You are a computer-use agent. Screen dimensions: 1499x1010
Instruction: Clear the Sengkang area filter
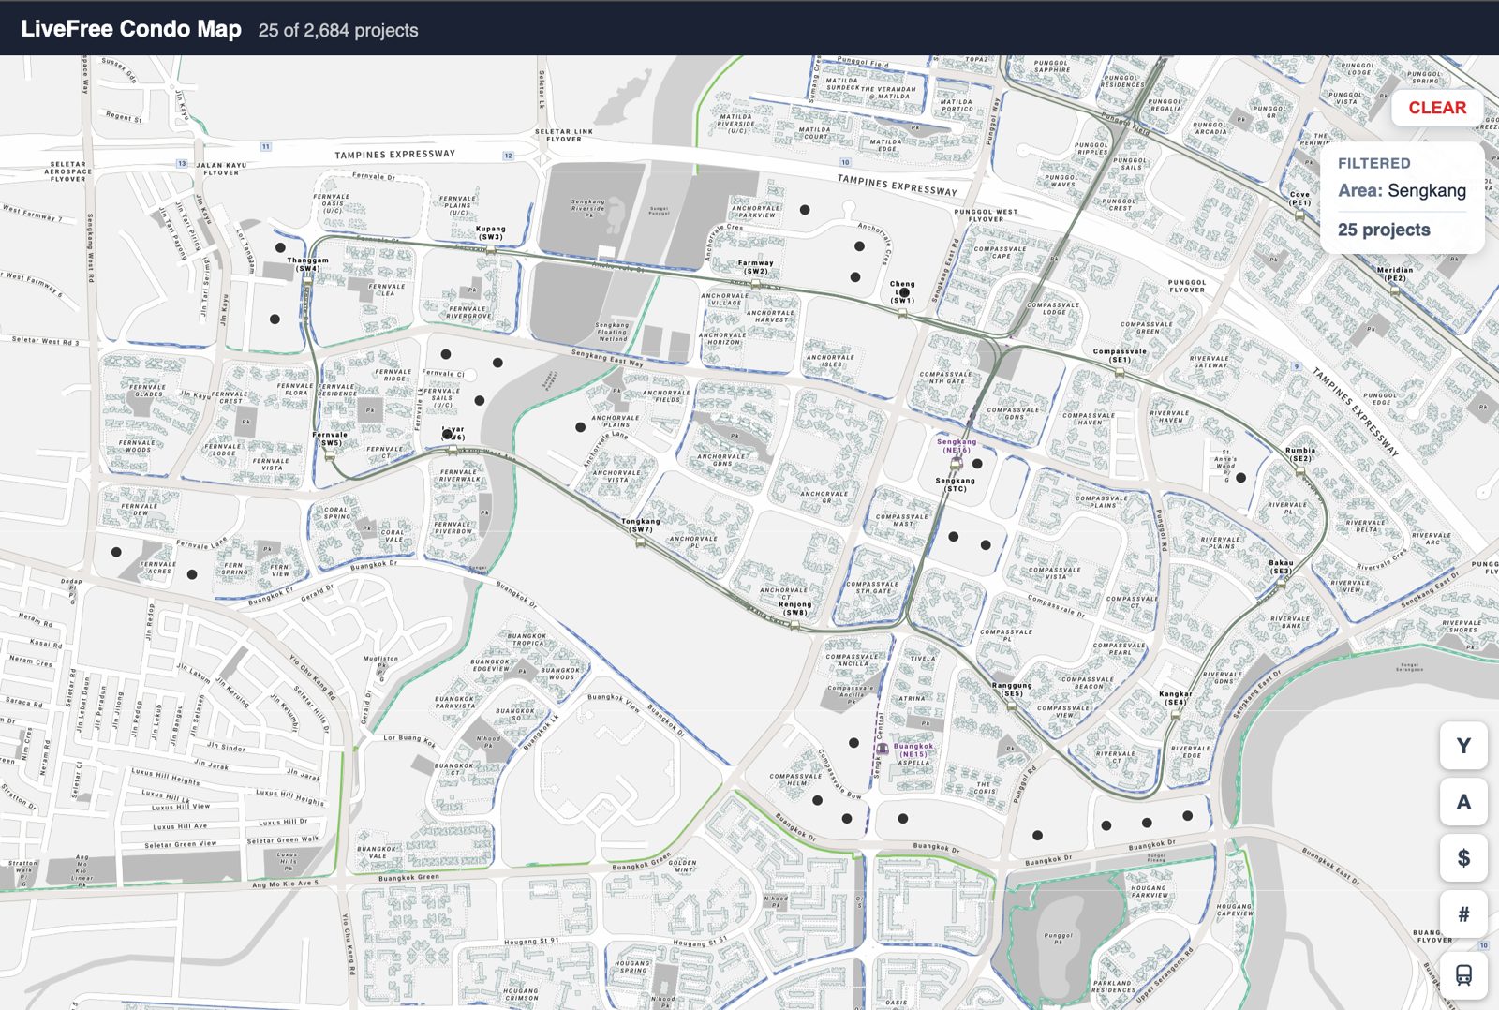[x=1437, y=108]
